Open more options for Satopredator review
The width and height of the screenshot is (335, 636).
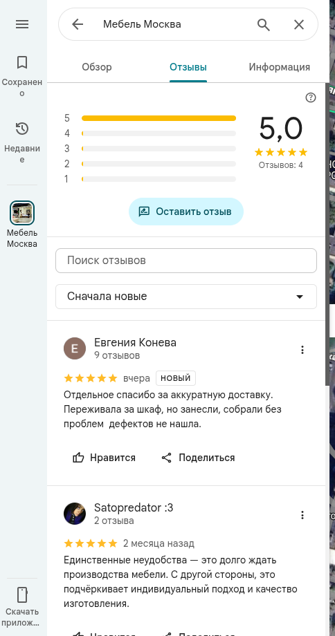[x=302, y=515]
